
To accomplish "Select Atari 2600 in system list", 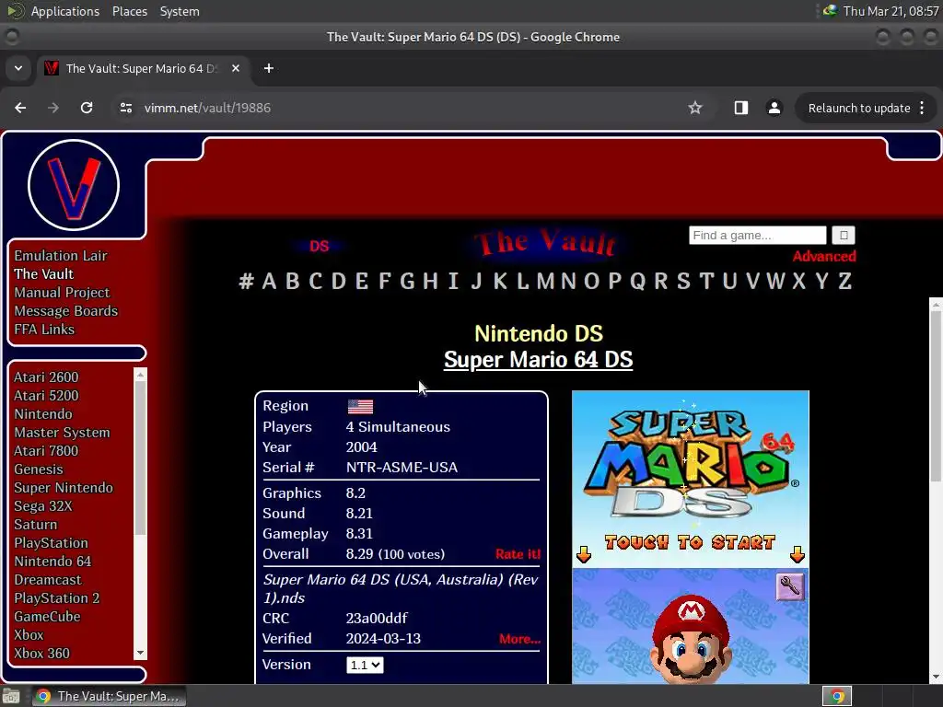I will click(46, 377).
